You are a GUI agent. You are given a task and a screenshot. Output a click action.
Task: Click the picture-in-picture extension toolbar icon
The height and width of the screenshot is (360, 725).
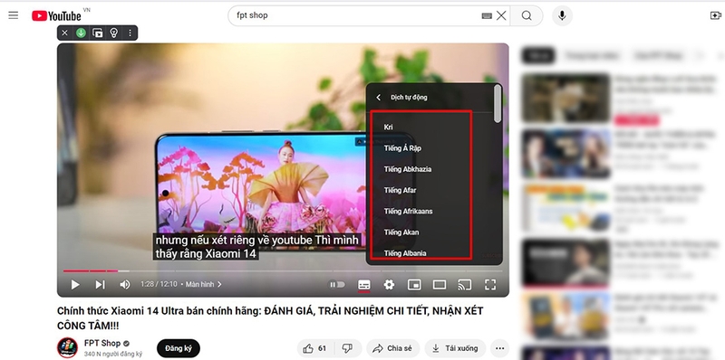(x=98, y=33)
